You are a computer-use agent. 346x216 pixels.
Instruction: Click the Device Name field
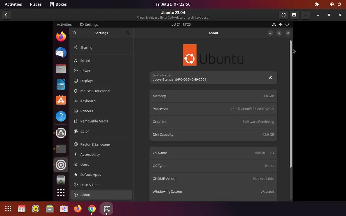pyautogui.click(x=213, y=78)
